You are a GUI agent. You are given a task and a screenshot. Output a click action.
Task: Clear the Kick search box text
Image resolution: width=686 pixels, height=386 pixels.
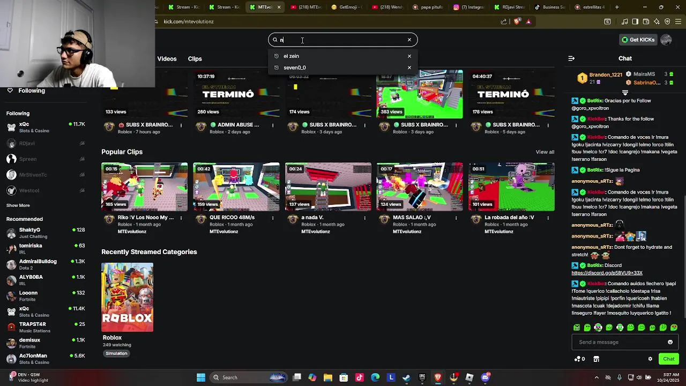click(409, 40)
